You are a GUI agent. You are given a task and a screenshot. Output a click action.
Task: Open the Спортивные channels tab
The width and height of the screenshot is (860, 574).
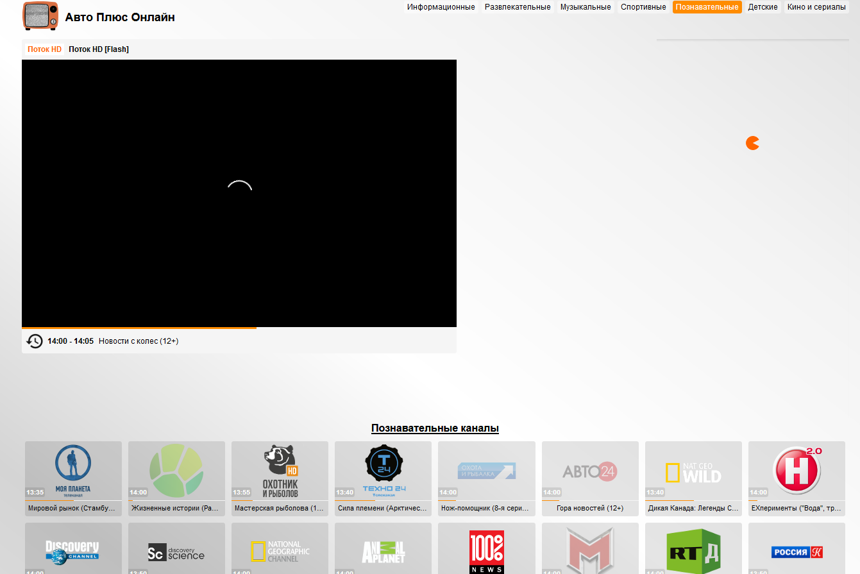(x=643, y=6)
